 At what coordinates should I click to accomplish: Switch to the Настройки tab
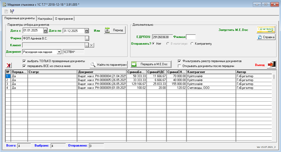click(x=45, y=19)
